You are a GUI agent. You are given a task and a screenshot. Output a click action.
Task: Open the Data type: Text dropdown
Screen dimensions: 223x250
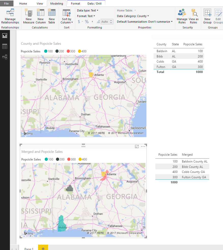pos(88,10)
